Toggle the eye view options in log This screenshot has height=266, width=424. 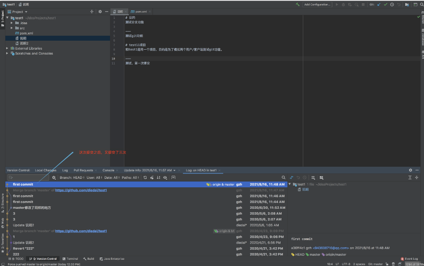[x=165, y=177]
